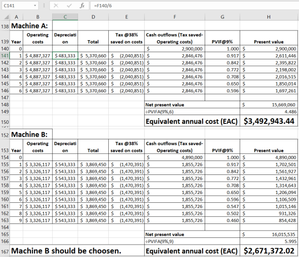Click 'Machine B should be choosen.' cell
The width and height of the screenshot is (299, 257).
[x=77, y=251]
